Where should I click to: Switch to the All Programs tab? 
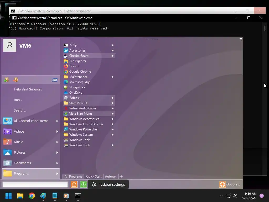(x=73, y=176)
